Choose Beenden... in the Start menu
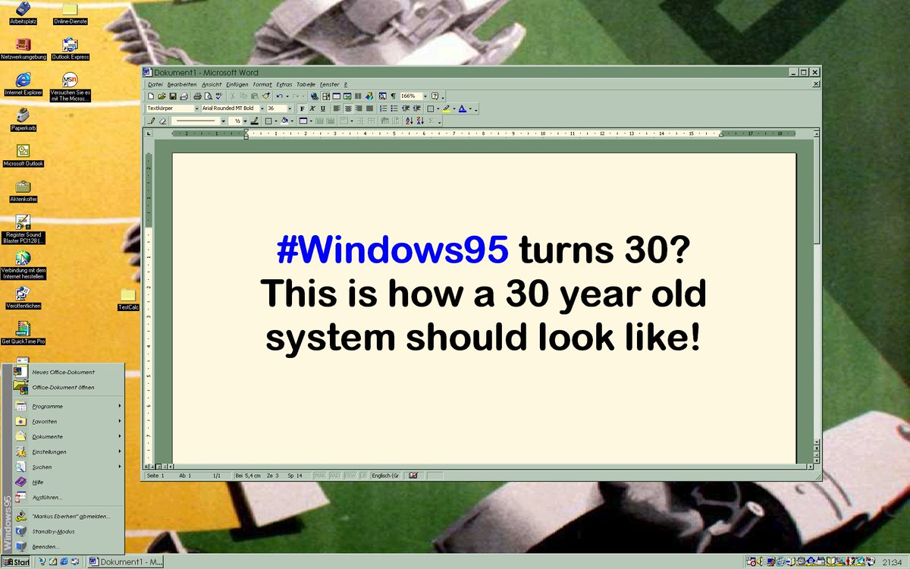The image size is (910, 569). click(68, 546)
